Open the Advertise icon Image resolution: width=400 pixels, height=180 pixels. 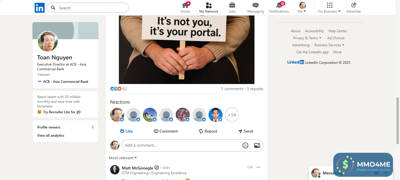pos(353,5)
